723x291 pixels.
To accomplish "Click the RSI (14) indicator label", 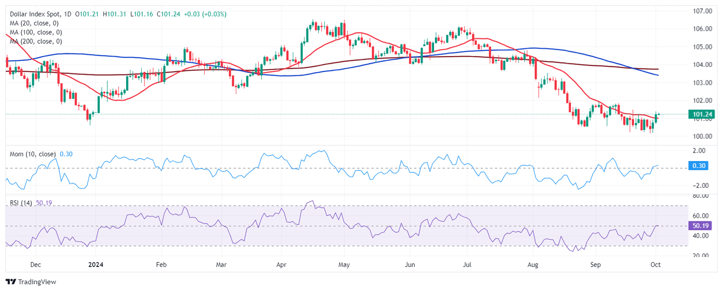I will coord(21,203).
